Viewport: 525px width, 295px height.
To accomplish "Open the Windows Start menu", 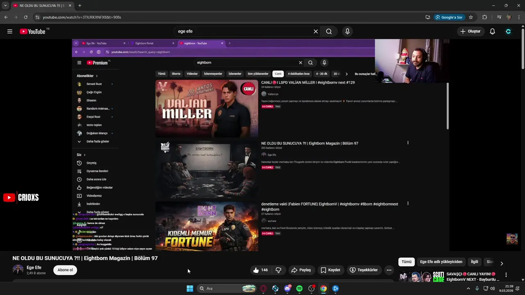I will click(190, 288).
